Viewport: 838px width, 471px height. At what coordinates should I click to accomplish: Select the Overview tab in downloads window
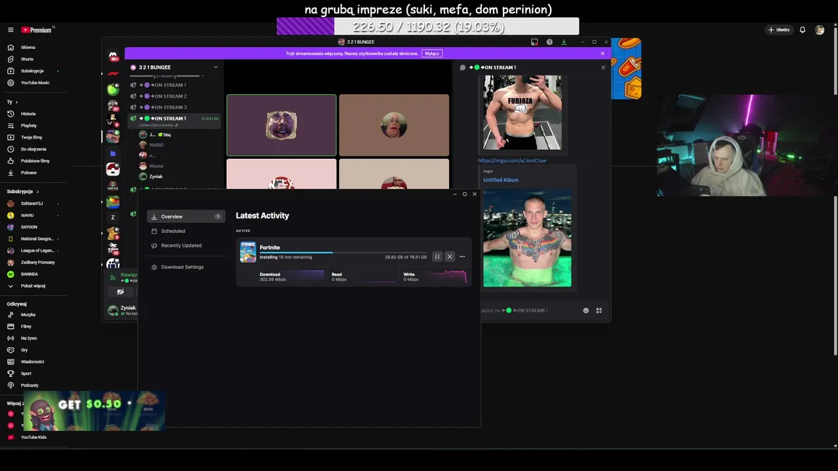(x=186, y=217)
